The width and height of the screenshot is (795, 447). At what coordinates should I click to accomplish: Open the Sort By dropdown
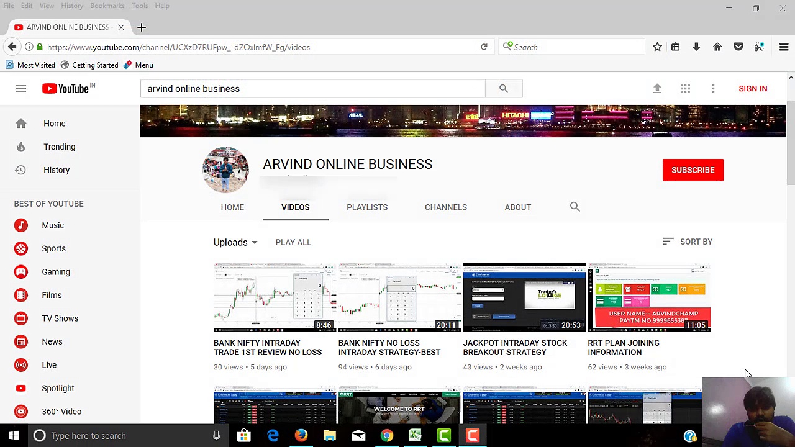point(688,242)
